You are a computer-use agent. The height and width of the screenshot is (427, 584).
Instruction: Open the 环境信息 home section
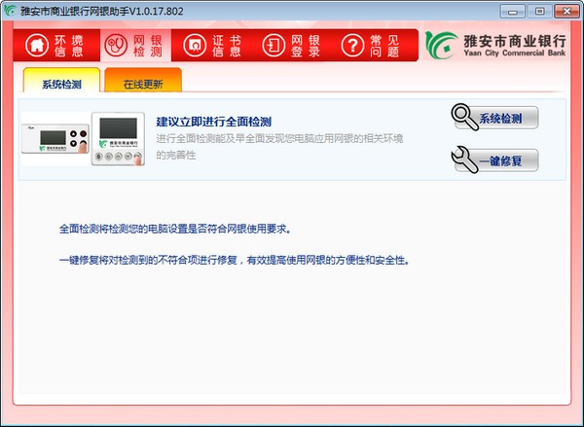tap(56, 45)
